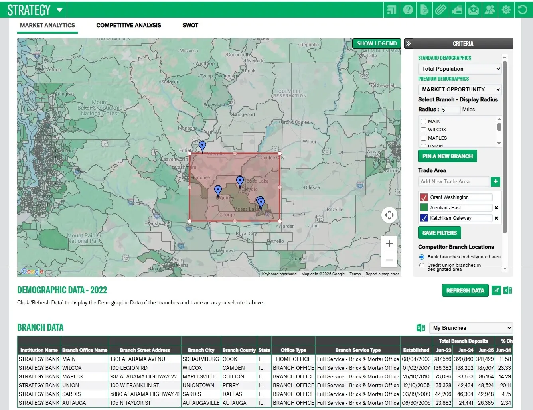Click the Google logo on the map
This screenshot has height=410, width=533.
click(x=33, y=272)
